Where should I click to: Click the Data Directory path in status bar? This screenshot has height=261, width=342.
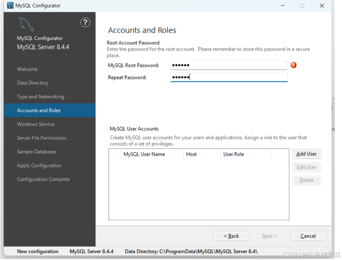(191, 252)
